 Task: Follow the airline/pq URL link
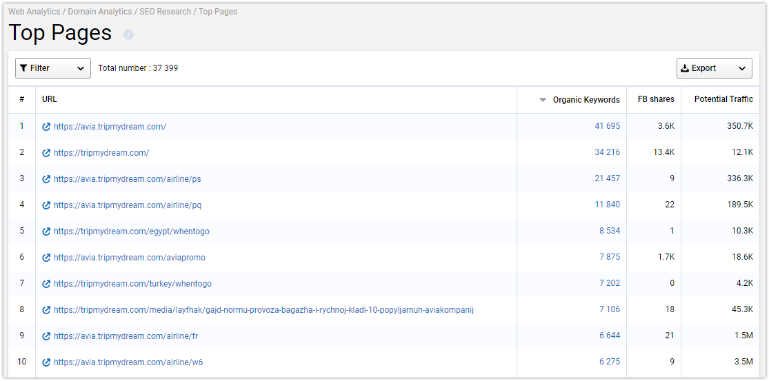pos(128,205)
